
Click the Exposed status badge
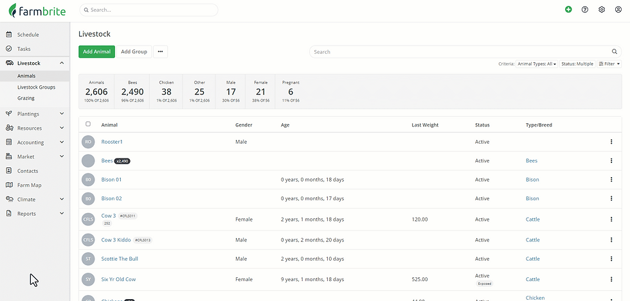click(485, 283)
